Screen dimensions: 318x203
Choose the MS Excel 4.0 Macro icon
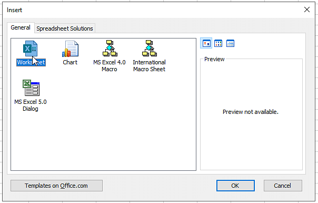110,49
